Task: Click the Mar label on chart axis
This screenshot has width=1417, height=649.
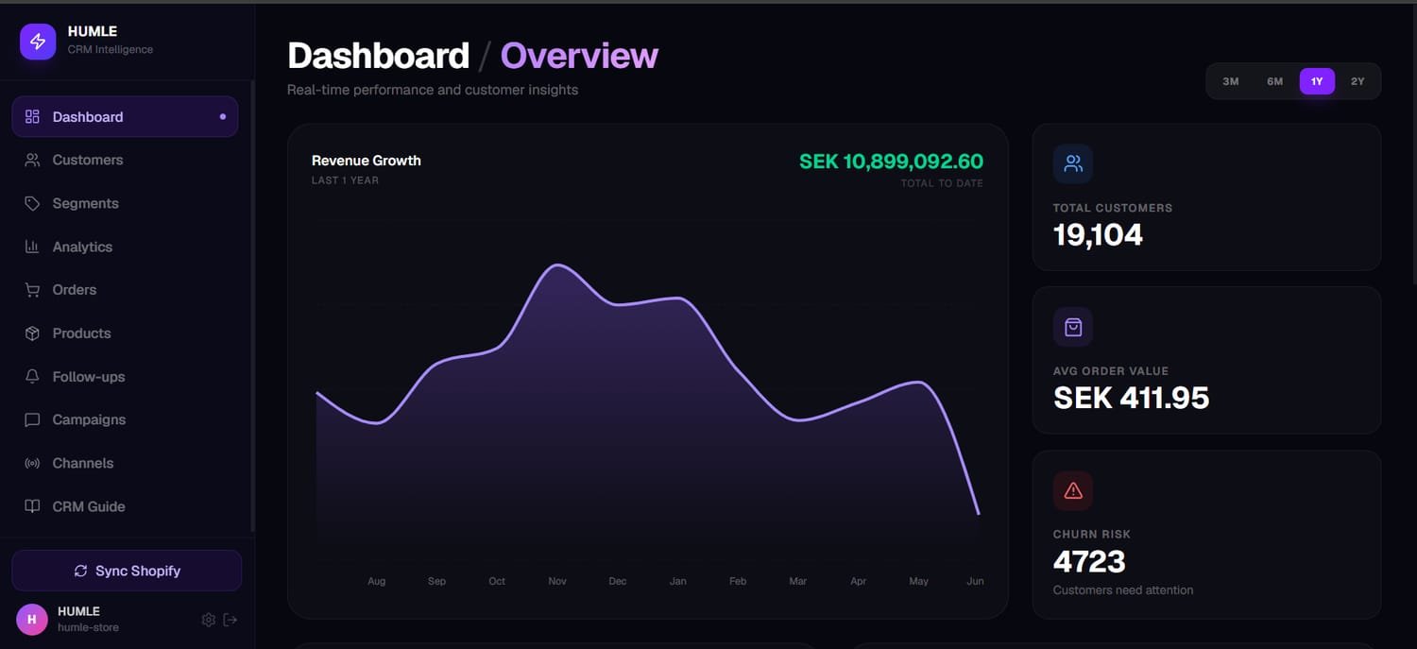Action: (x=798, y=581)
